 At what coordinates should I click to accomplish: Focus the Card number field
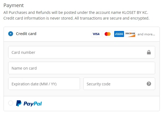click(76, 52)
